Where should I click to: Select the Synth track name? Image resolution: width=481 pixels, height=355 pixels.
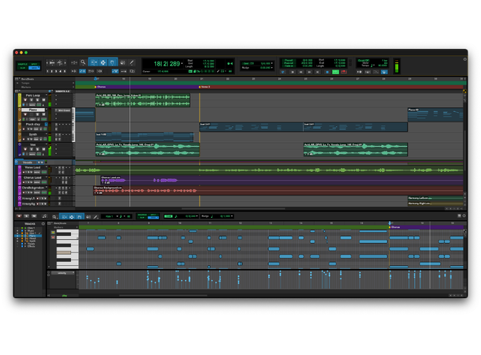tap(33, 134)
